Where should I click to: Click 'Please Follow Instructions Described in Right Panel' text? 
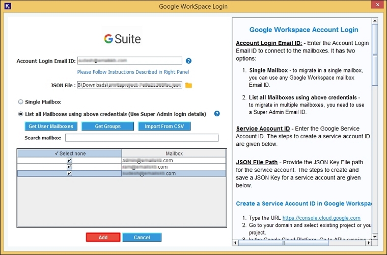(133, 72)
